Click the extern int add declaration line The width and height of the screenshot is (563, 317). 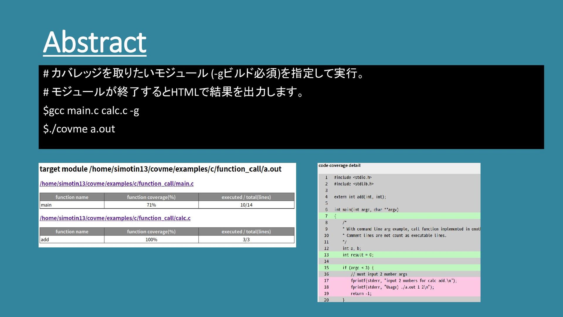[x=360, y=197]
